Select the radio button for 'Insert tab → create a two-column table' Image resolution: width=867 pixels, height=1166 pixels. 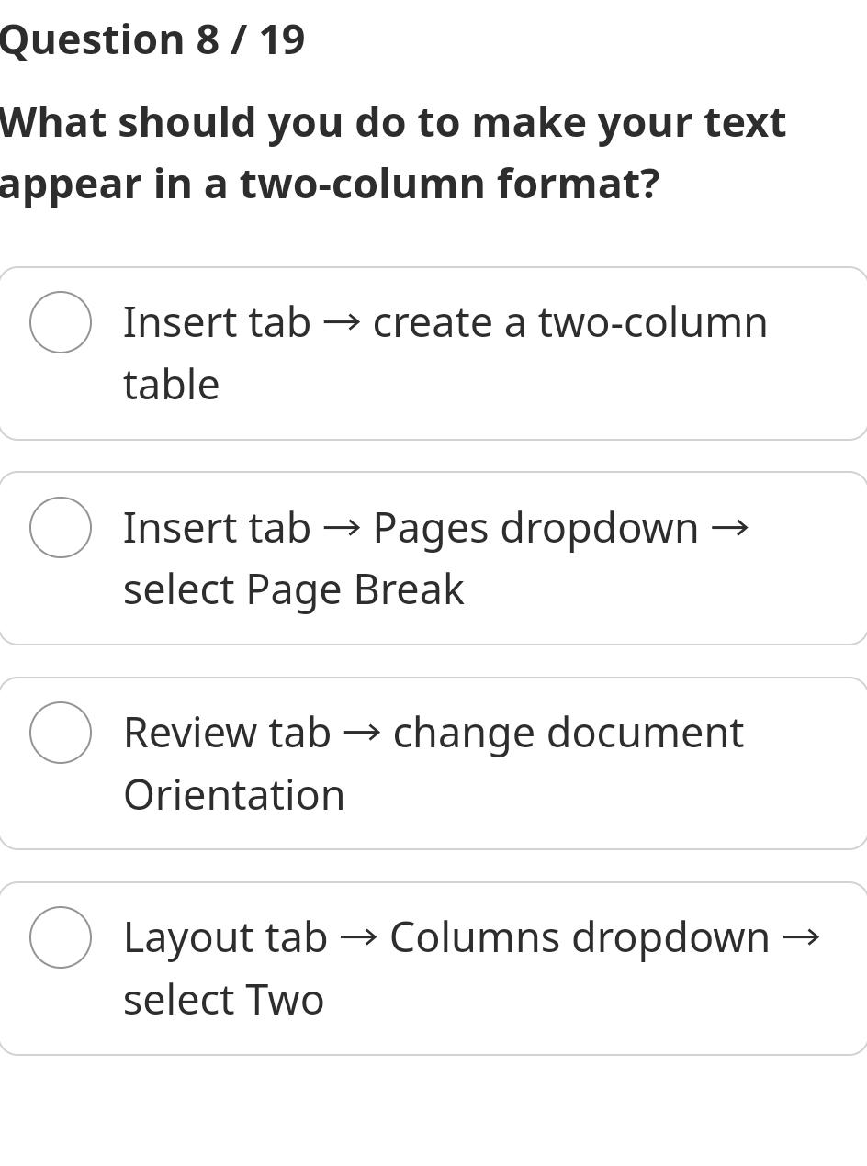61,321
